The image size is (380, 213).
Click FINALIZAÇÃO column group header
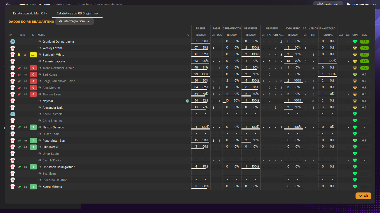(x=327, y=29)
